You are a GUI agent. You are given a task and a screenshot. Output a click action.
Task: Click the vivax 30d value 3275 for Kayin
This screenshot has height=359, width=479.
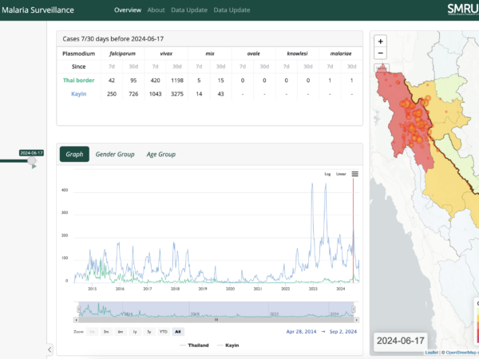177,93
